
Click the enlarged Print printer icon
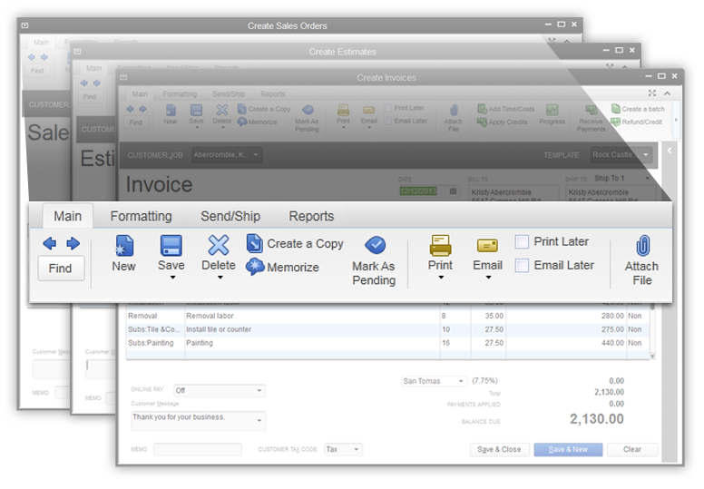[x=440, y=246]
